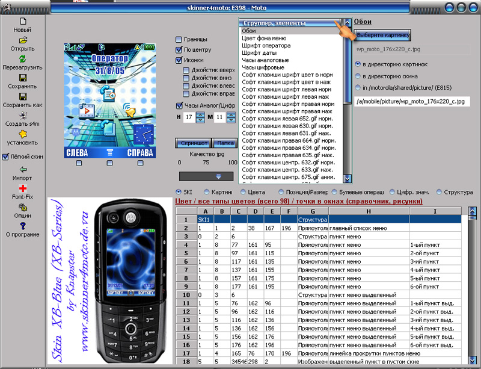481x369 pixels.
Task: Toggle the Часы Аналог/Цифр checkbox
Action: click(179, 106)
